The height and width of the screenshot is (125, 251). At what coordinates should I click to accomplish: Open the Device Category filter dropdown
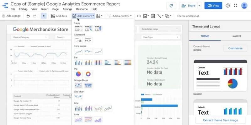point(30,37)
